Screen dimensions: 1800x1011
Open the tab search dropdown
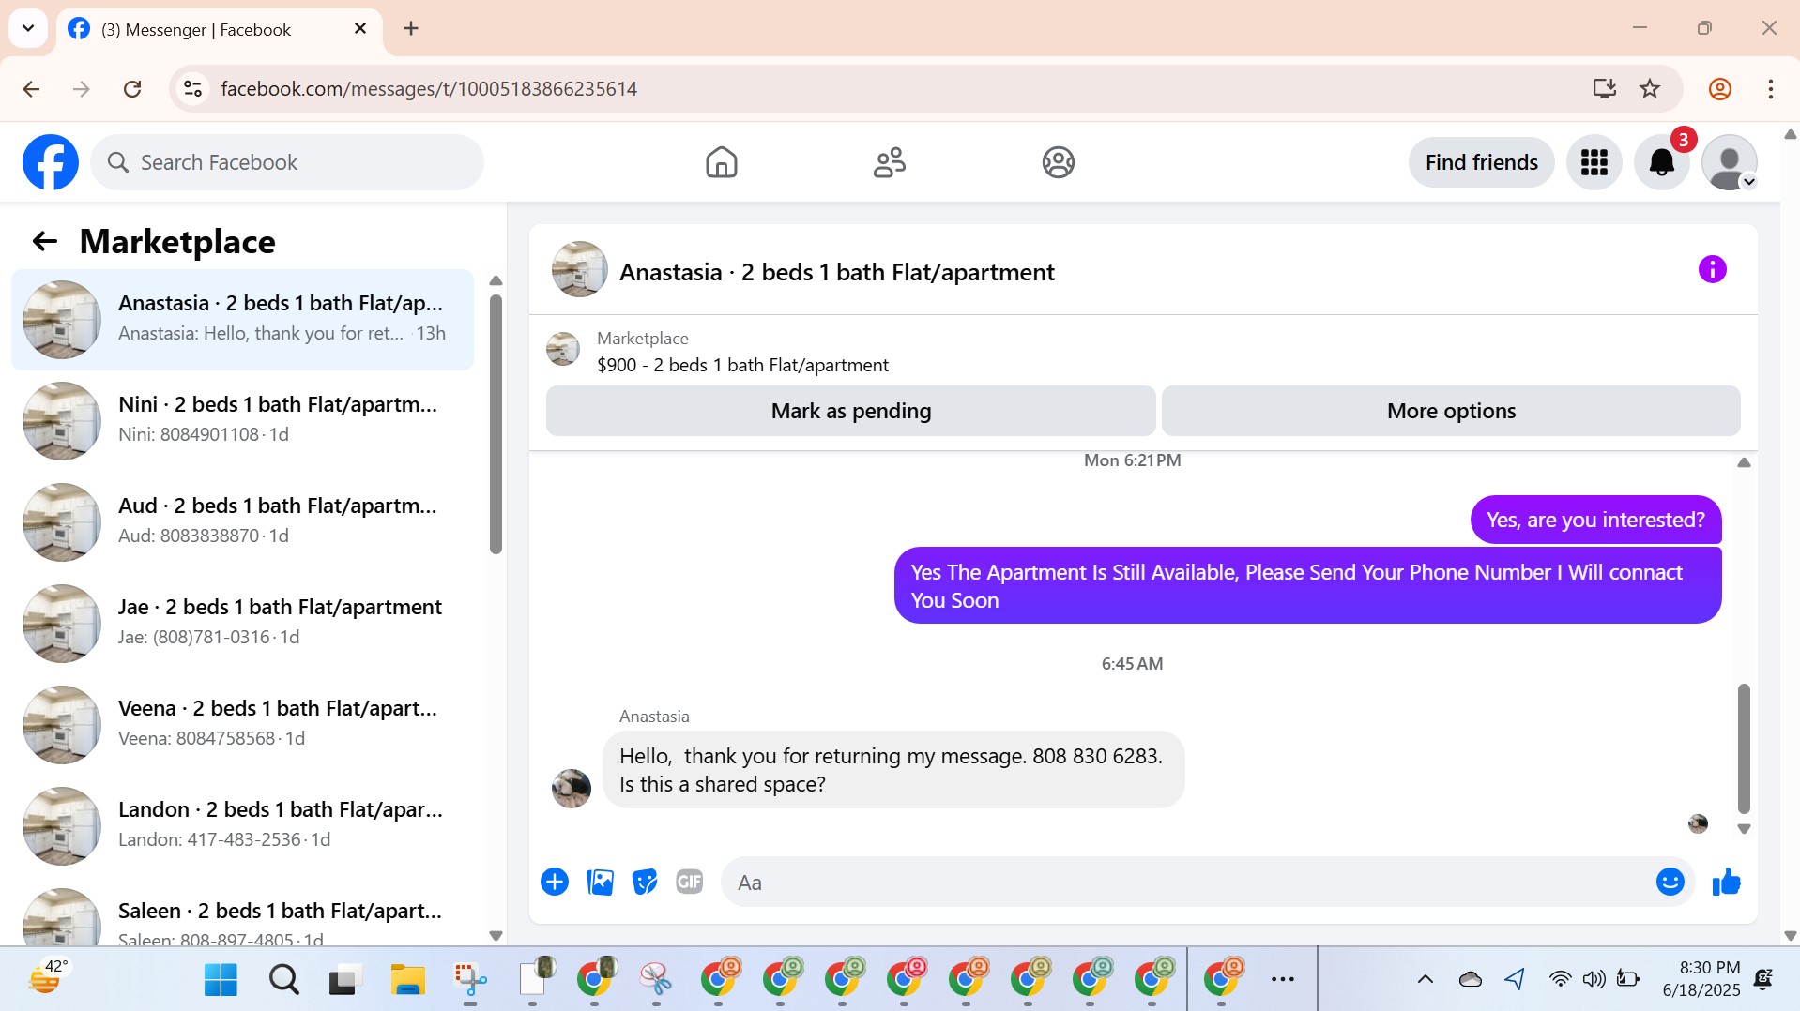tap(28, 28)
